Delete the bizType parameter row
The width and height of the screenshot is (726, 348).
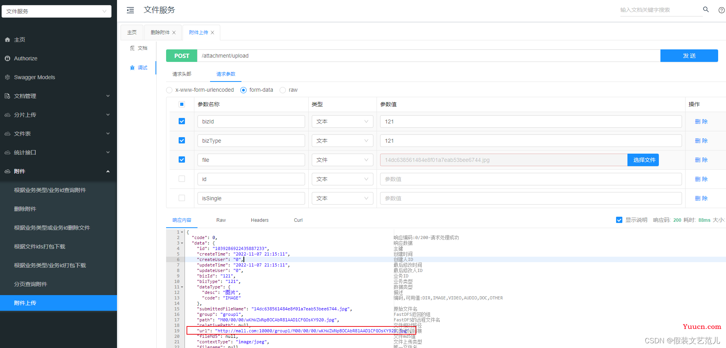(x=701, y=141)
